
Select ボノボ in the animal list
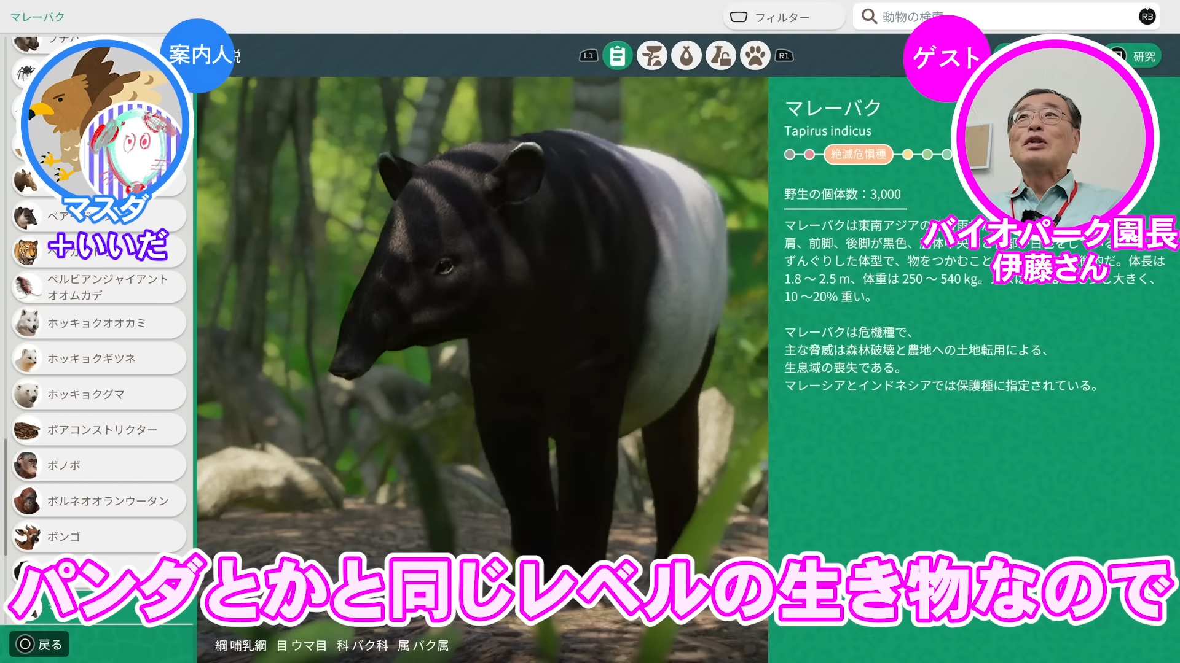(98, 465)
